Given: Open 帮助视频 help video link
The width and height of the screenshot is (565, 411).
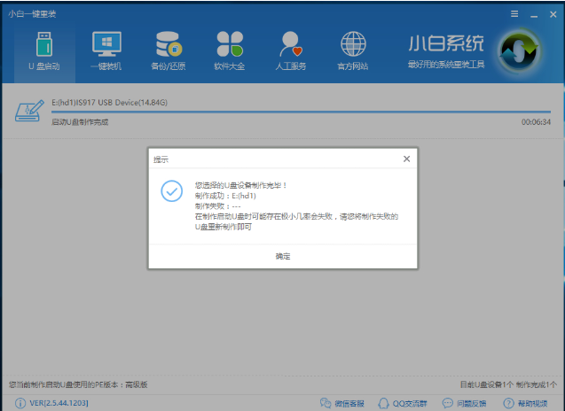Looking at the screenshot, I should point(528,403).
